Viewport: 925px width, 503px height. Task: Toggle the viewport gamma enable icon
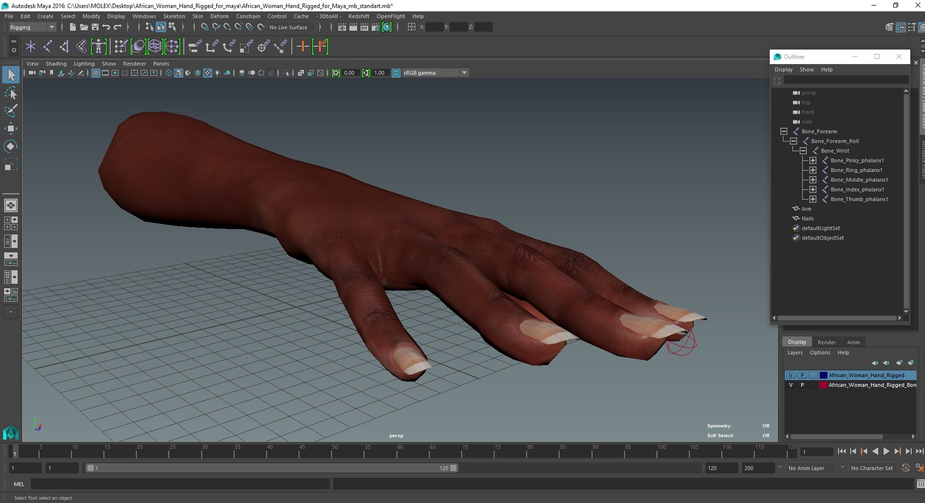[x=396, y=73]
